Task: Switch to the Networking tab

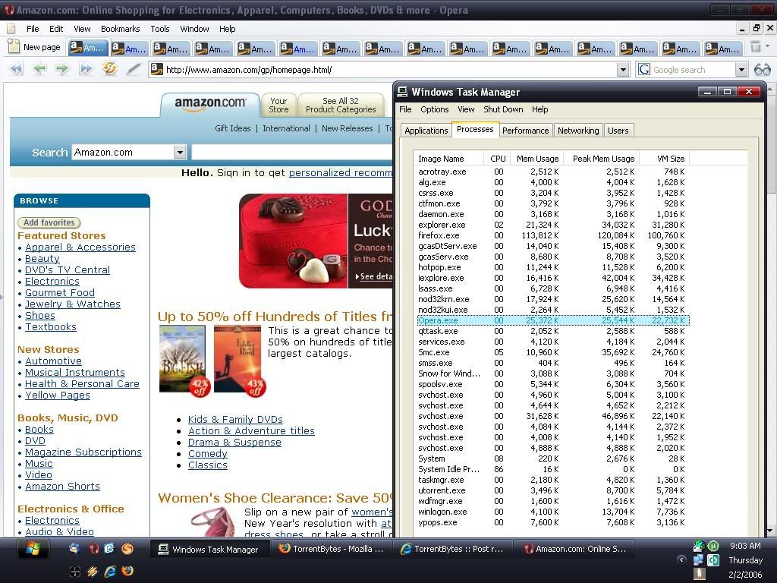Action: click(578, 131)
